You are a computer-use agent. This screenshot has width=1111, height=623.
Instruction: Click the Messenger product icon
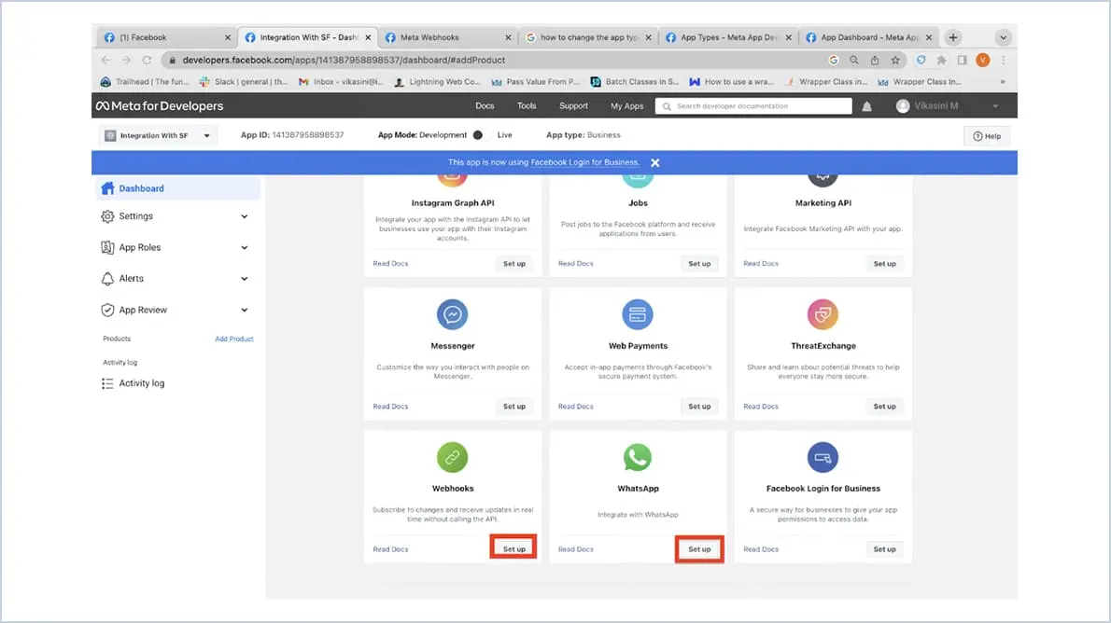click(x=452, y=314)
